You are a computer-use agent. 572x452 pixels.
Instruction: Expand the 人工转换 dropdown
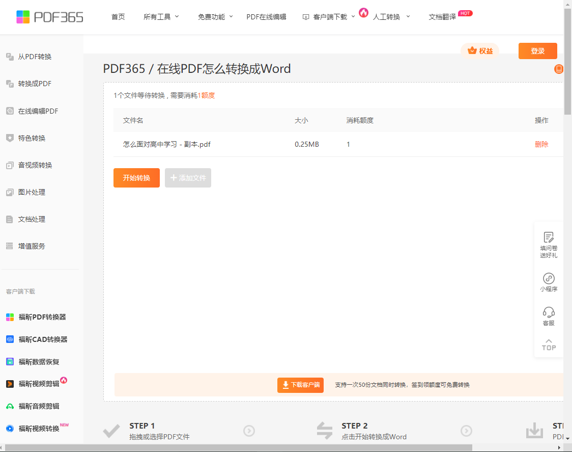391,17
